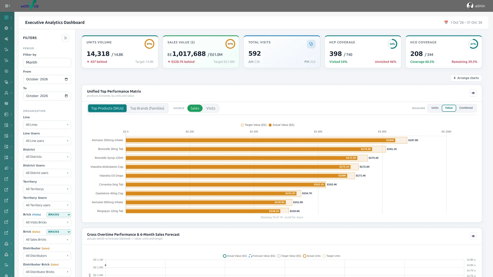Toggle Target Value (E£) legend in Matrix chart
Viewport: 493px width, 277px height.
(x=254, y=125)
